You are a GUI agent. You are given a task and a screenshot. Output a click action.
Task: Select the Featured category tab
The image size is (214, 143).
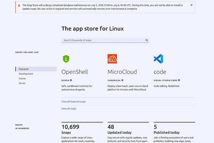click(x=36, y=69)
